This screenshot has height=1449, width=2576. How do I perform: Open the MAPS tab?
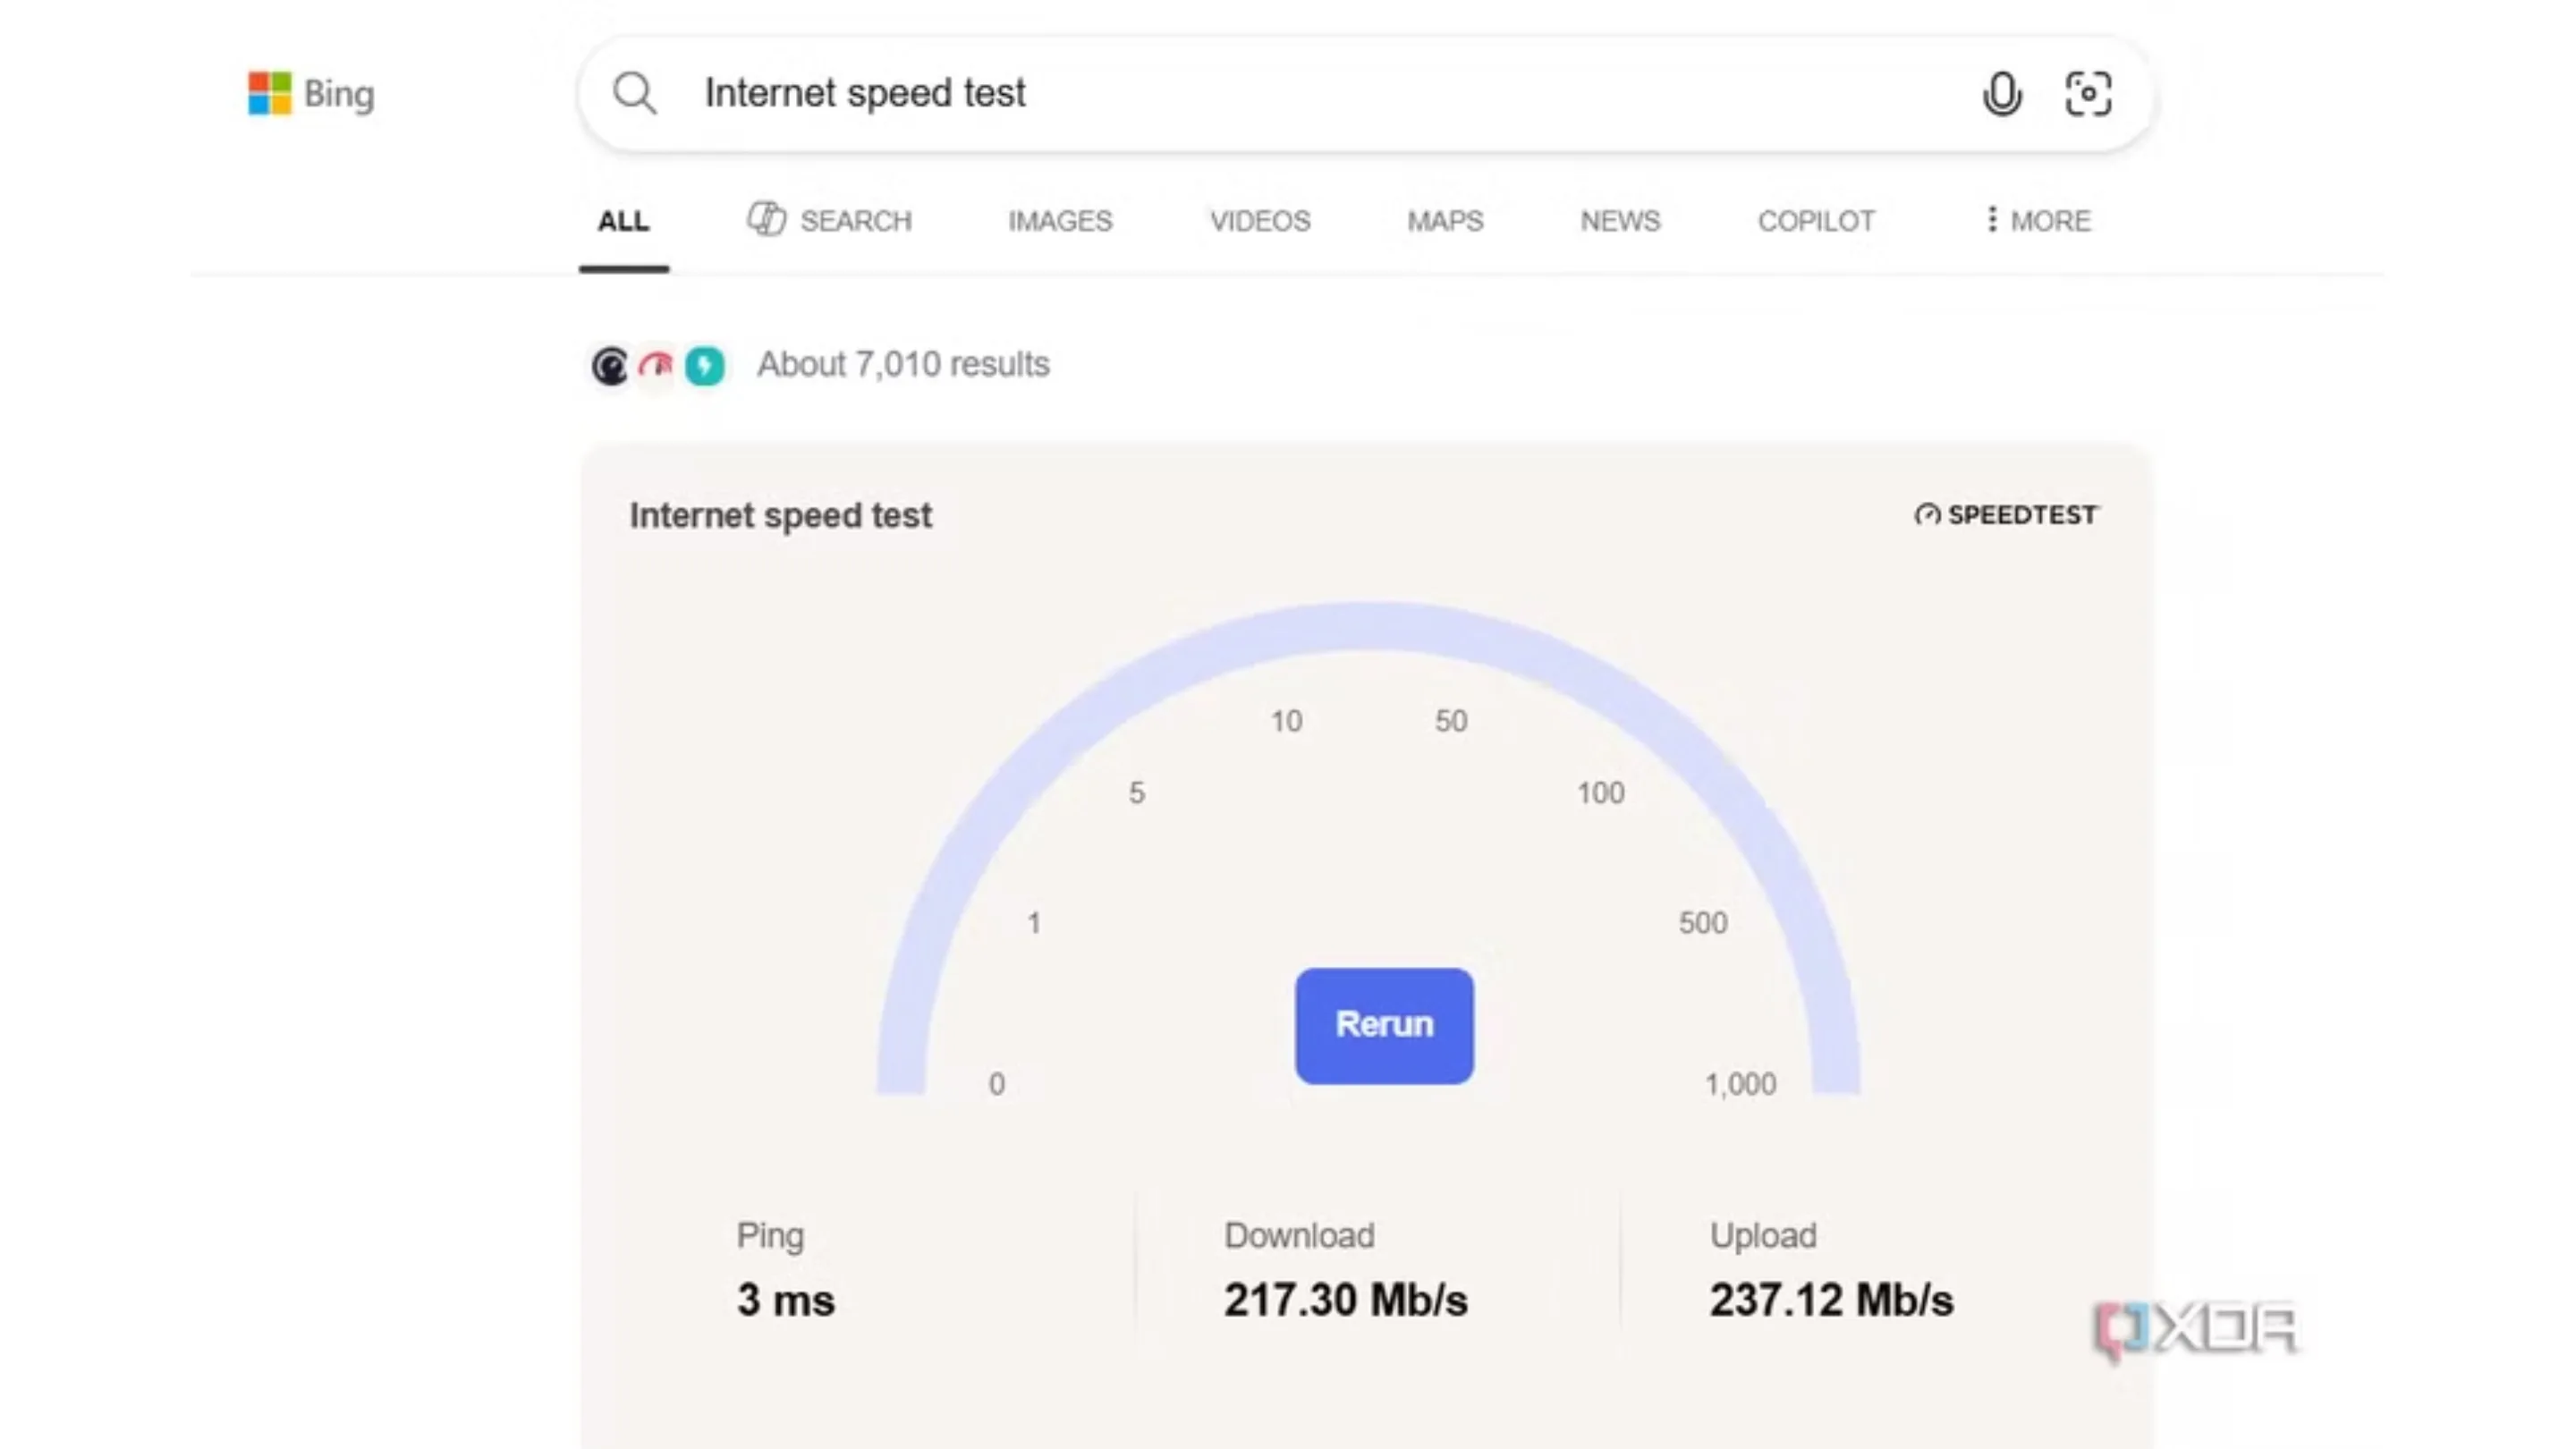pos(1445,221)
